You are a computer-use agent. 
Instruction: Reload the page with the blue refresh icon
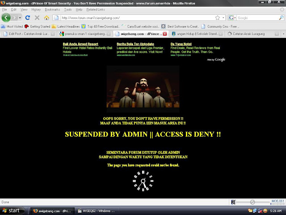(28, 18)
